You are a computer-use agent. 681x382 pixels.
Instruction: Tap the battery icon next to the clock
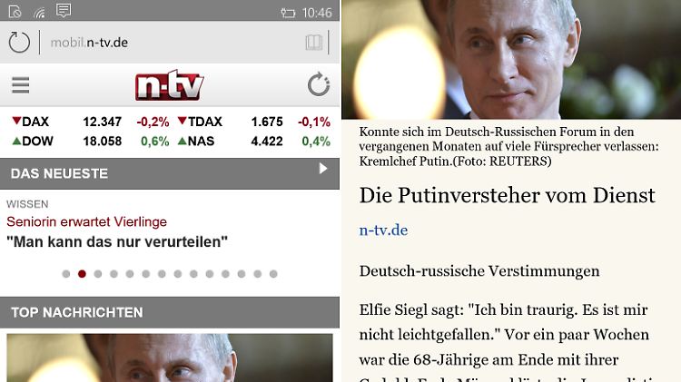[288, 13]
